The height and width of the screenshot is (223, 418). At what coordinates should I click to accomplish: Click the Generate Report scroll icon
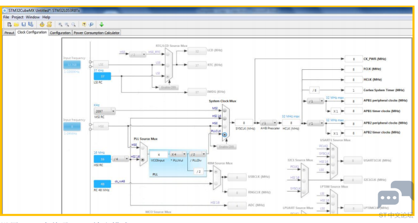click(50, 24)
